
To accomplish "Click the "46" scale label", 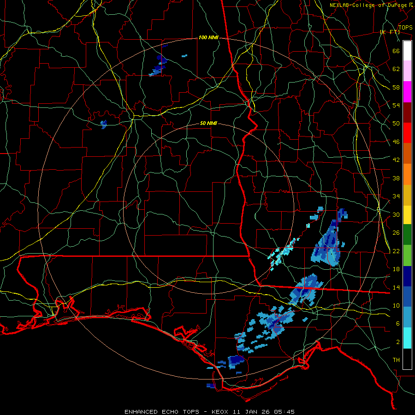I will 396,142.
